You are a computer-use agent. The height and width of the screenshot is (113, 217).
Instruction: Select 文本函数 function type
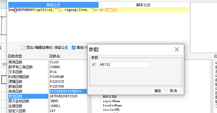click(x=28, y=72)
